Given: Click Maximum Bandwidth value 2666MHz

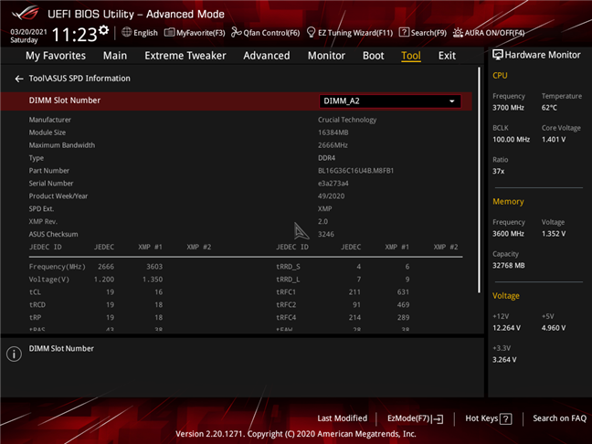Looking at the screenshot, I should 333,145.
